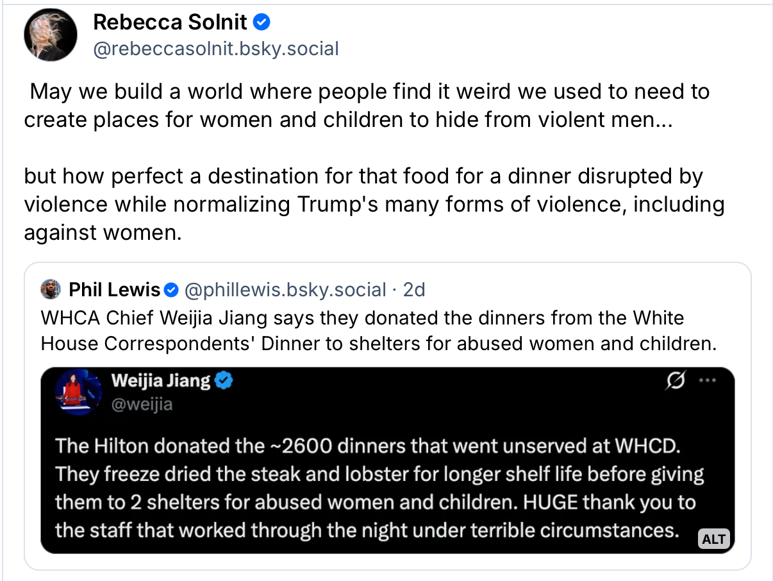
Task: Click Weijia Jiang's avatar in the screenshot
Action: point(78,392)
